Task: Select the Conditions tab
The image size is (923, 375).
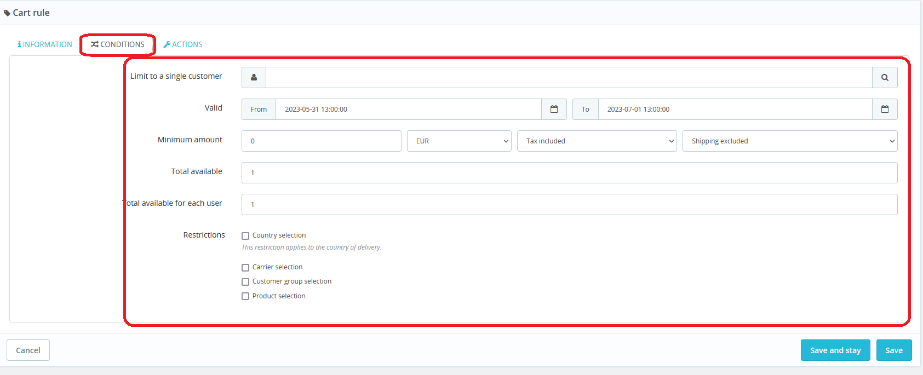Action: pos(118,44)
